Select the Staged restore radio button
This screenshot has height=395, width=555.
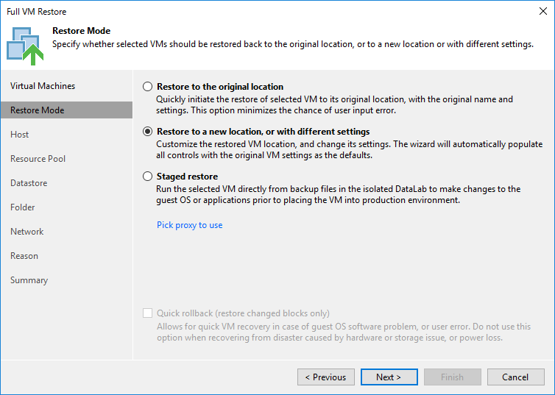[x=148, y=177]
